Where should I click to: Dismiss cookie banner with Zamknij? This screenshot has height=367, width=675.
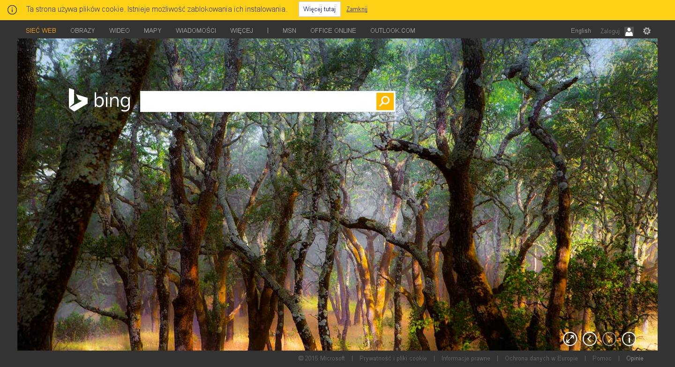[357, 9]
